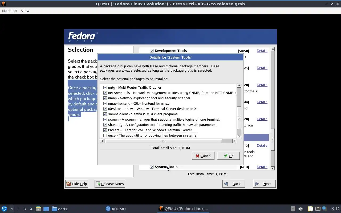Open the dartz folder taskbar item

60,209
